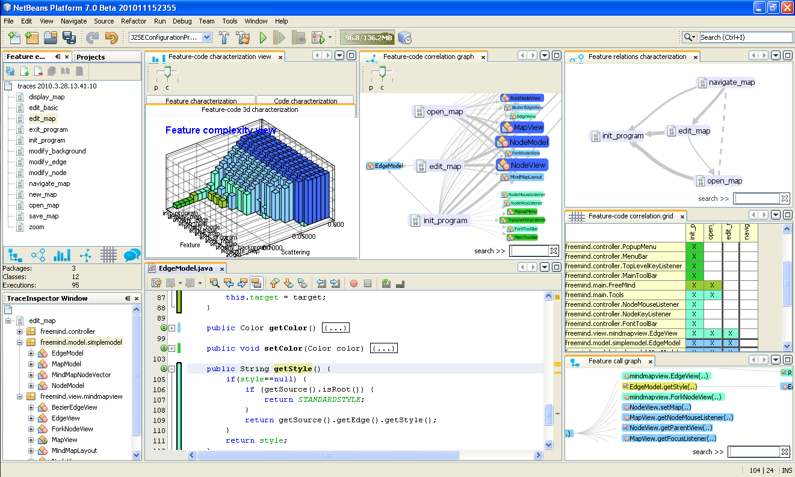This screenshot has width=795, height=477.
Task: Open the search options dropdown by magnifier
Action: 690,37
